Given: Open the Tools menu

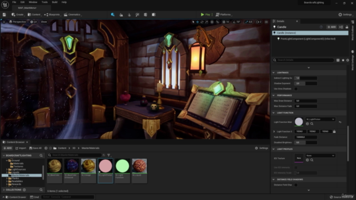Looking at the screenshot, I should tap(44, 2).
